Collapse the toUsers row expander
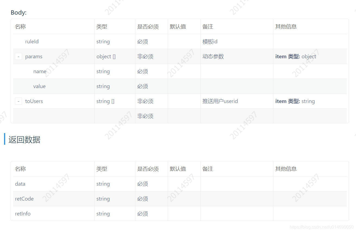 click(x=18, y=101)
